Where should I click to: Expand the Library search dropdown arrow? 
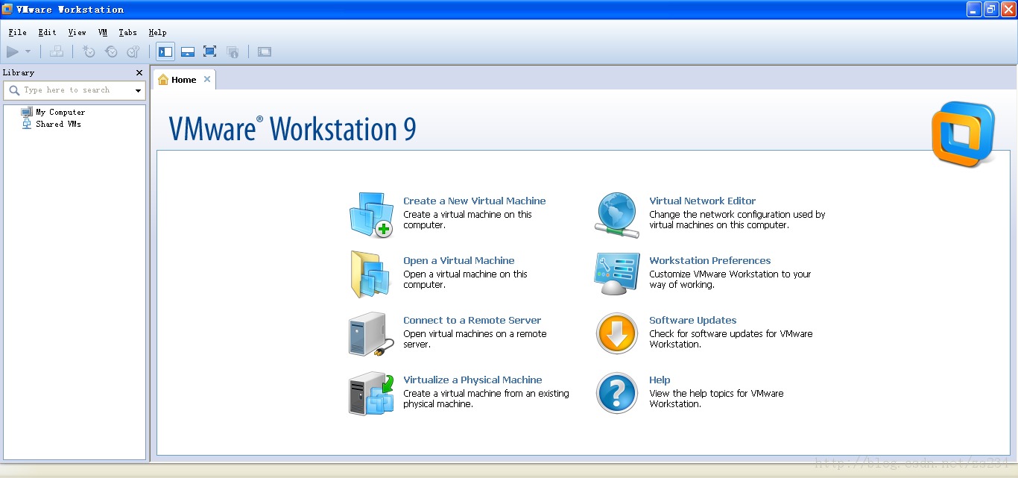point(138,91)
